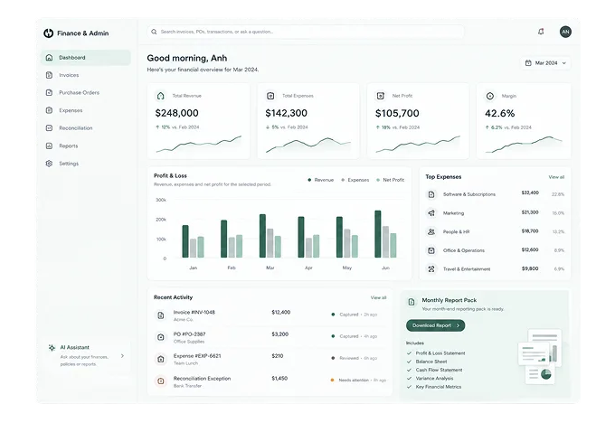Image resolution: width=615 pixels, height=423 pixels.
Task: Toggle Net Profit series in chart legend
Action: 391,180
